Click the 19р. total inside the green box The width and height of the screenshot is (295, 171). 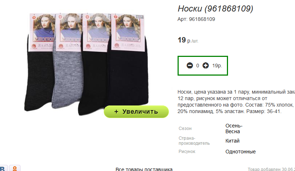tap(217, 66)
